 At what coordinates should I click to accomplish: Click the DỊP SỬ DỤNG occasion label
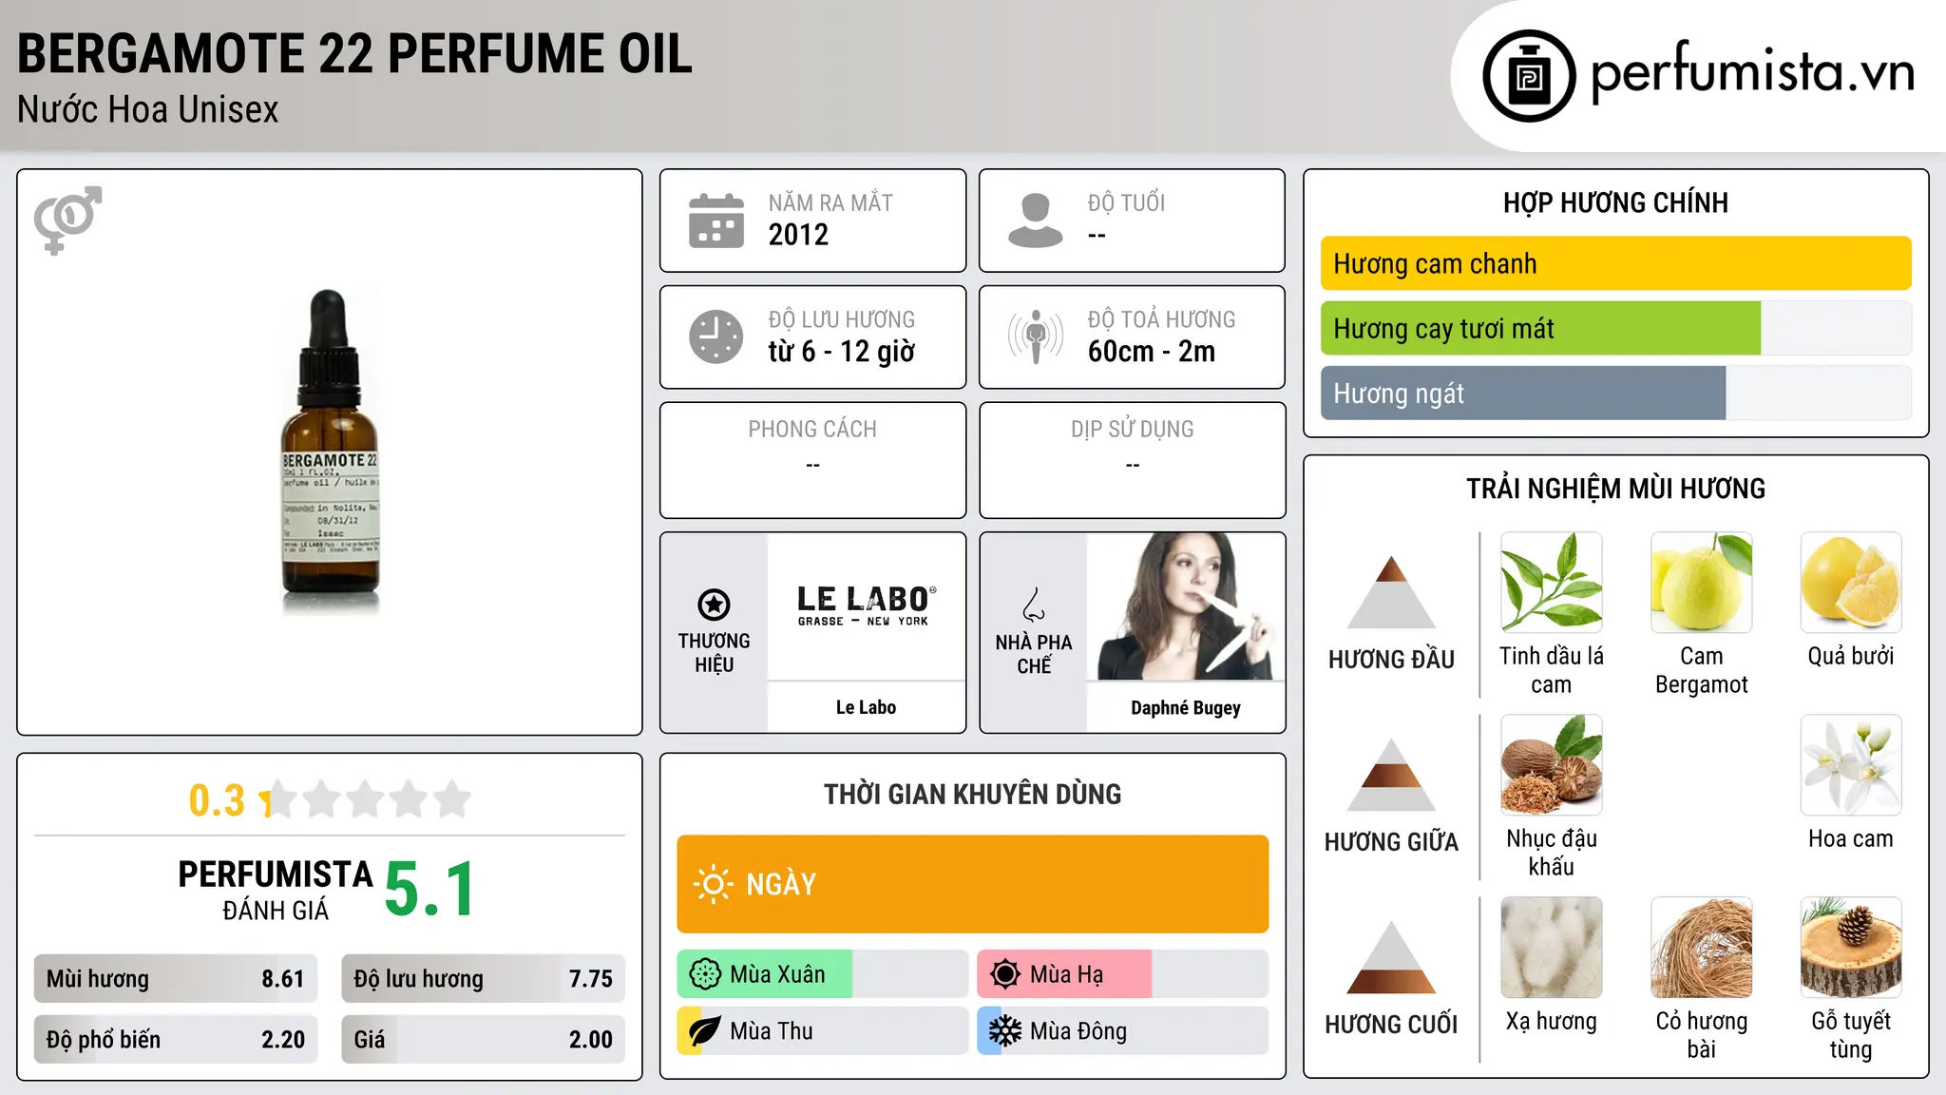[1133, 430]
